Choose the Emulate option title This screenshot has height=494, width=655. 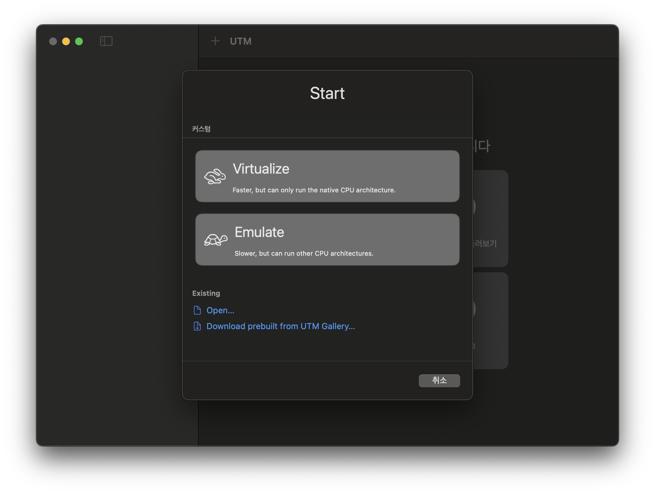[259, 232]
